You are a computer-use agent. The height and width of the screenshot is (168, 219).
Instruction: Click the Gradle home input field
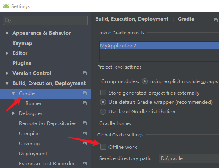tap(188, 123)
